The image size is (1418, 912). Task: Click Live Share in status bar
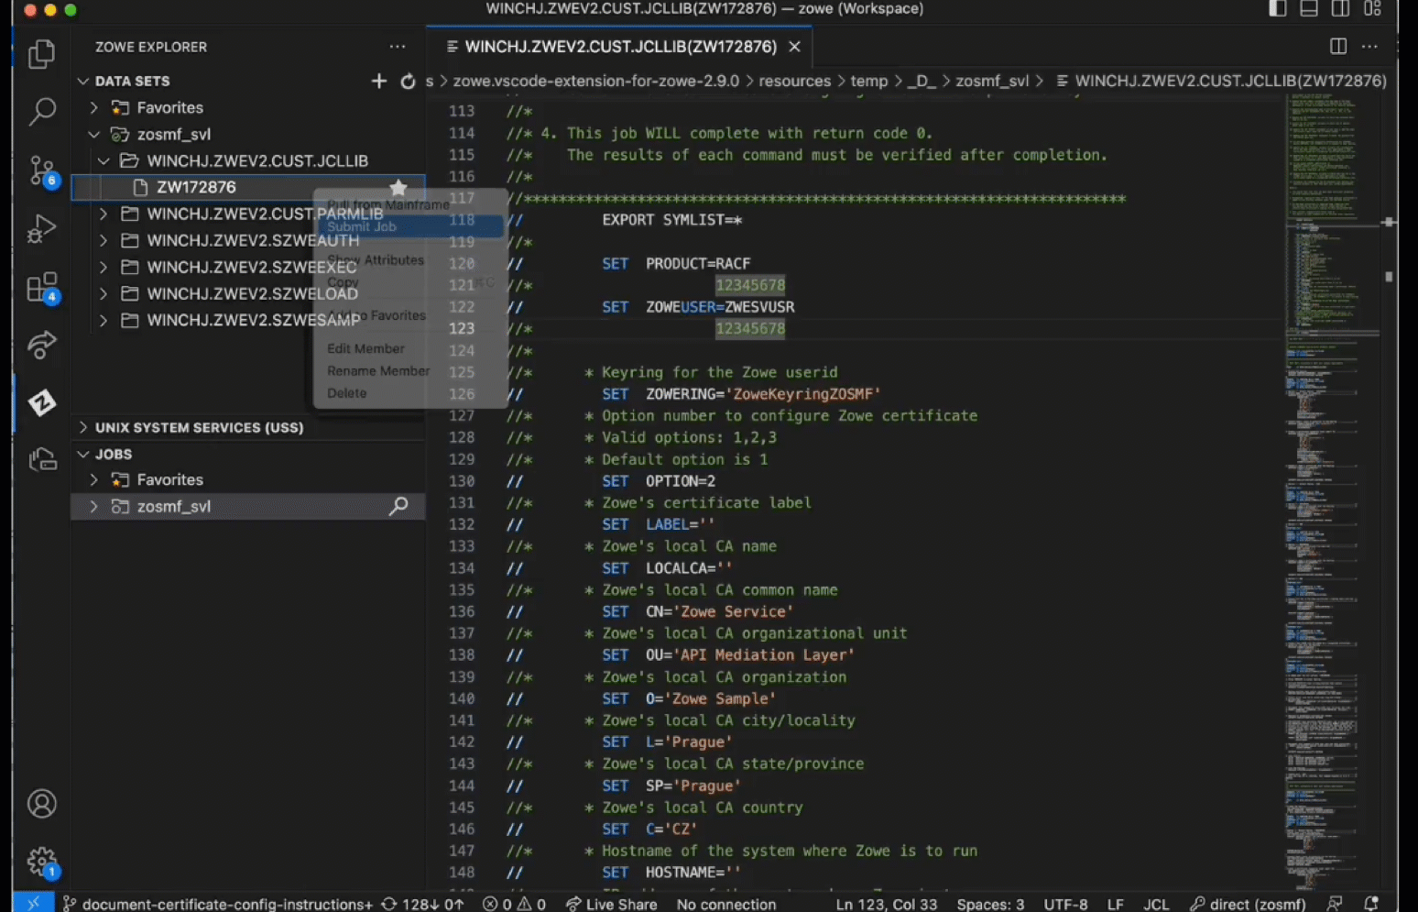point(611,904)
